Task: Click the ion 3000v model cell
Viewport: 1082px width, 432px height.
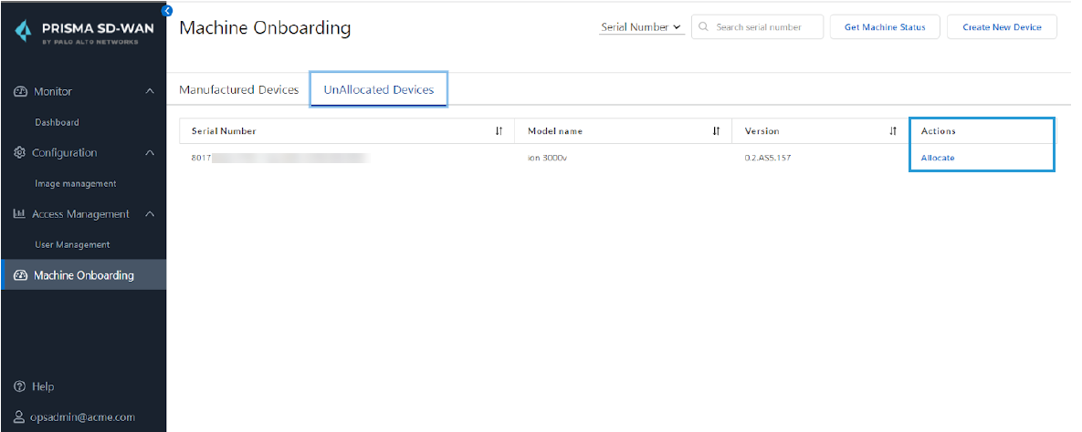Action: (x=547, y=158)
